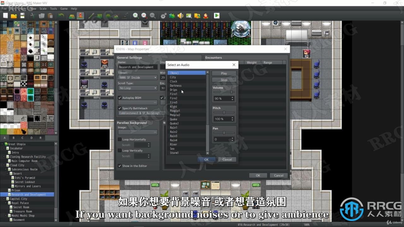Select the Ellipse draw tool
The image size is (404, 227).
[x=108, y=15]
